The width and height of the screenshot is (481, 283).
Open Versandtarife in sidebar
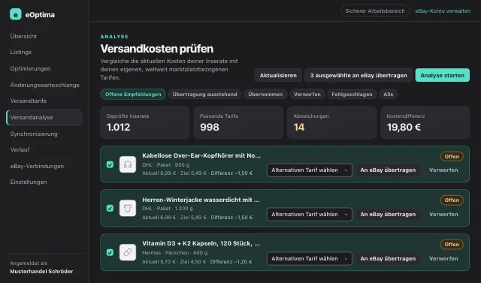point(29,101)
